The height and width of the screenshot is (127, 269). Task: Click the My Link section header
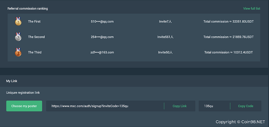pos(12,81)
